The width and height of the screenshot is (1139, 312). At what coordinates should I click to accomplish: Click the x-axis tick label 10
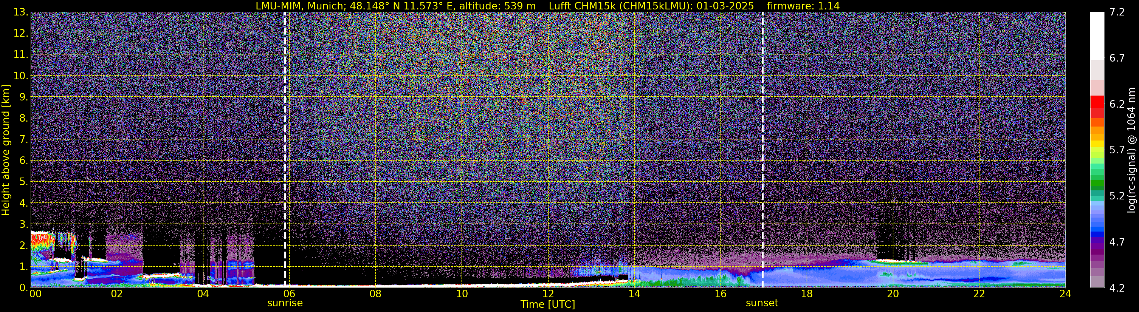462,294
